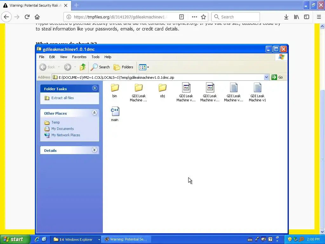Open the Views icon in Explorer toolbar
The width and height of the screenshot is (325, 244).
click(x=143, y=67)
